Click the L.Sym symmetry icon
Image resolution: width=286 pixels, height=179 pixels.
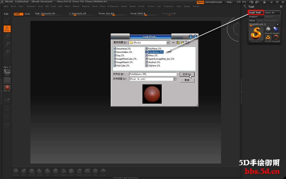(x=7, y=125)
